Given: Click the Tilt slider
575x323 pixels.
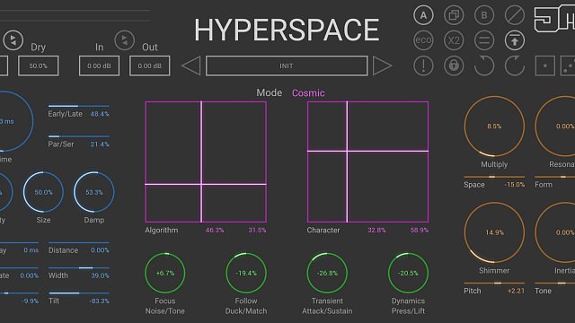Looking at the screenshot, I should [x=78, y=293].
